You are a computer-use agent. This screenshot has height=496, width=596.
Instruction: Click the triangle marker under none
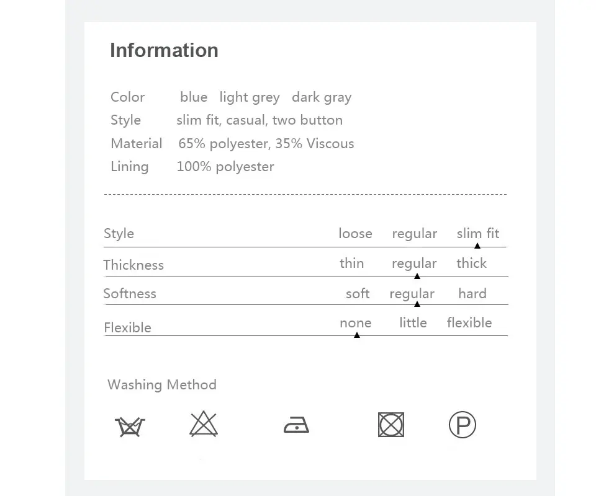tap(357, 335)
